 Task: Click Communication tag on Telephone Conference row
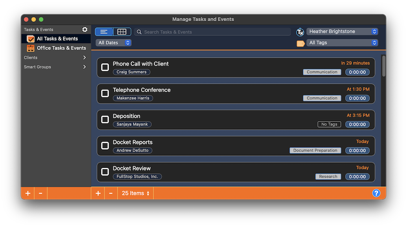(322, 98)
